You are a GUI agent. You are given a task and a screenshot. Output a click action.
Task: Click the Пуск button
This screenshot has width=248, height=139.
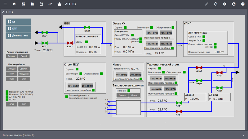click(x=12, y=79)
